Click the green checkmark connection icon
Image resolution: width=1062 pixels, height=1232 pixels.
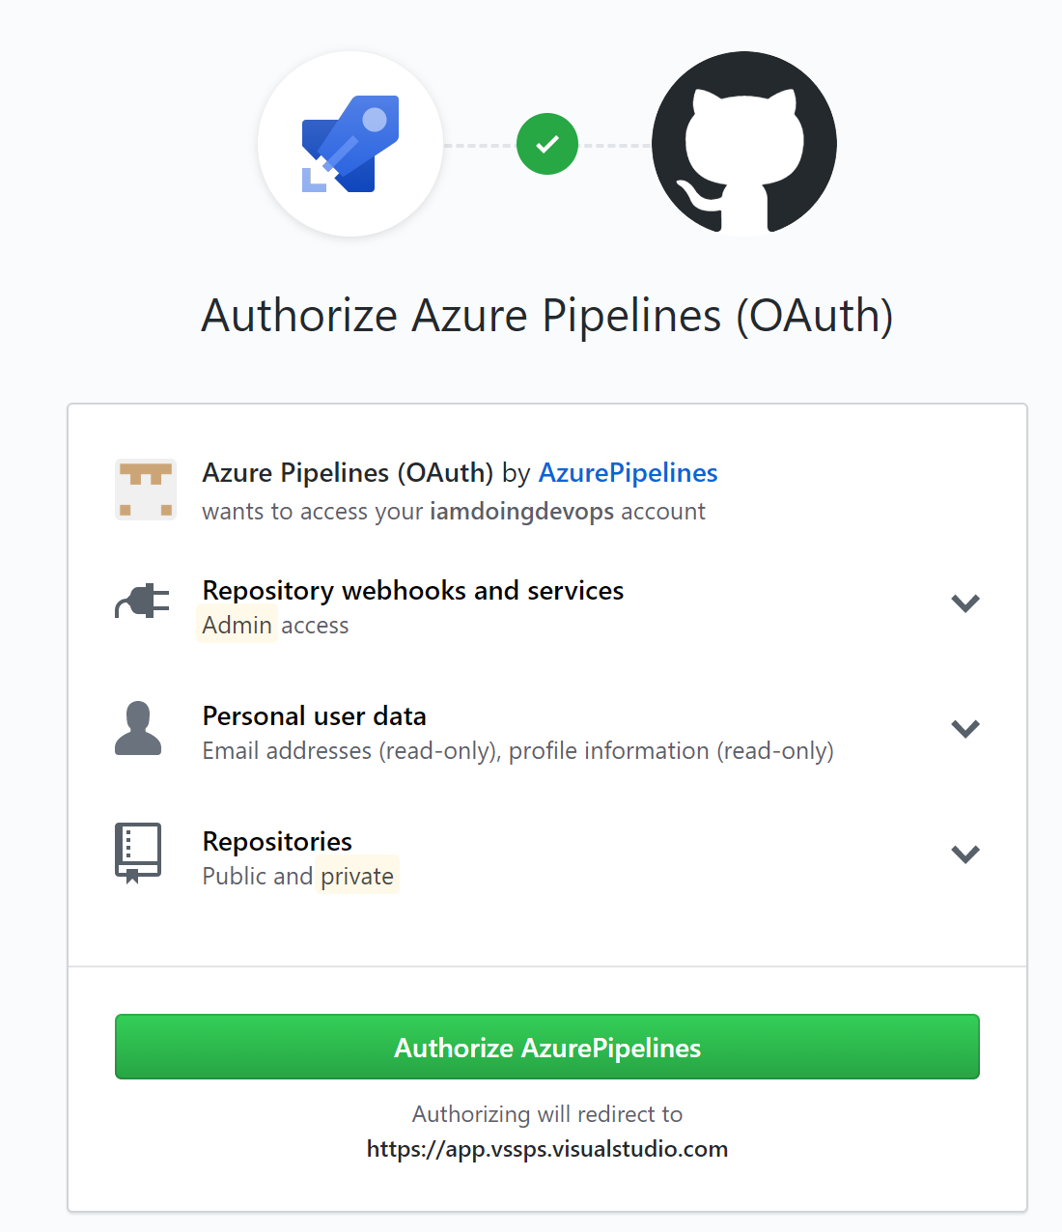click(546, 143)
